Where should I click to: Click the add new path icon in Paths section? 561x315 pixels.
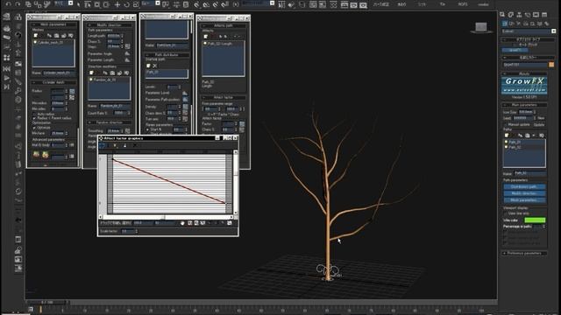[x=507, y=136]
